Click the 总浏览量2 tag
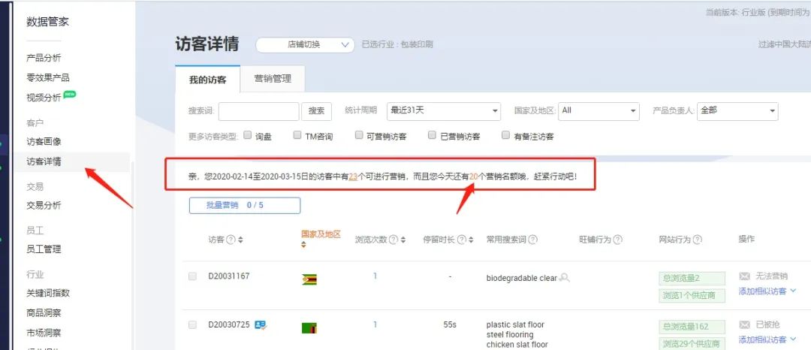Screen dimensions: 811x350 point(692,278)
